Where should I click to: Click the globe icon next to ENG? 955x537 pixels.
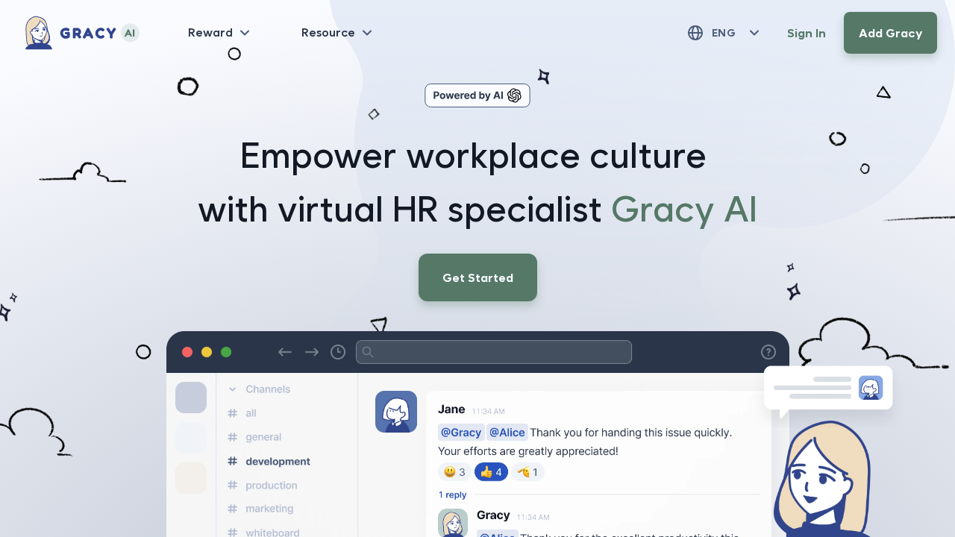click(695, 33)
